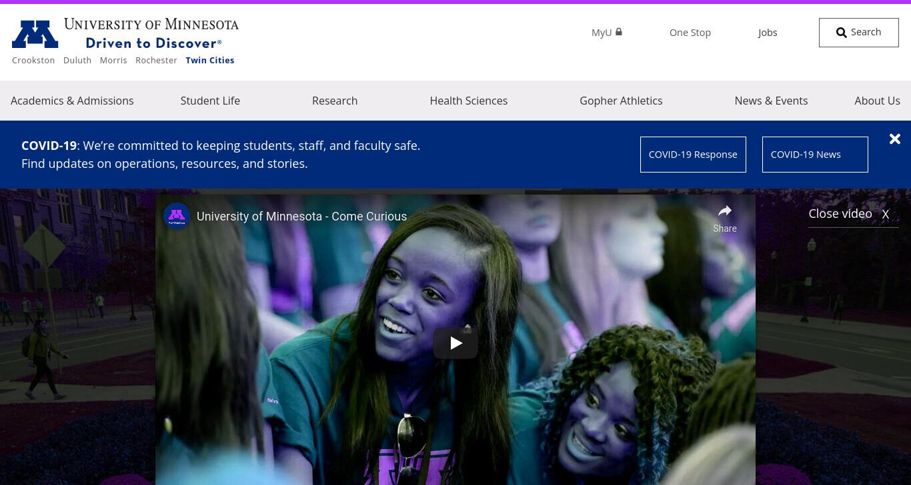Open the Research menu
The width and height of the screenshot is (911, 485).
pyautogui.click(x=335, y=101)
